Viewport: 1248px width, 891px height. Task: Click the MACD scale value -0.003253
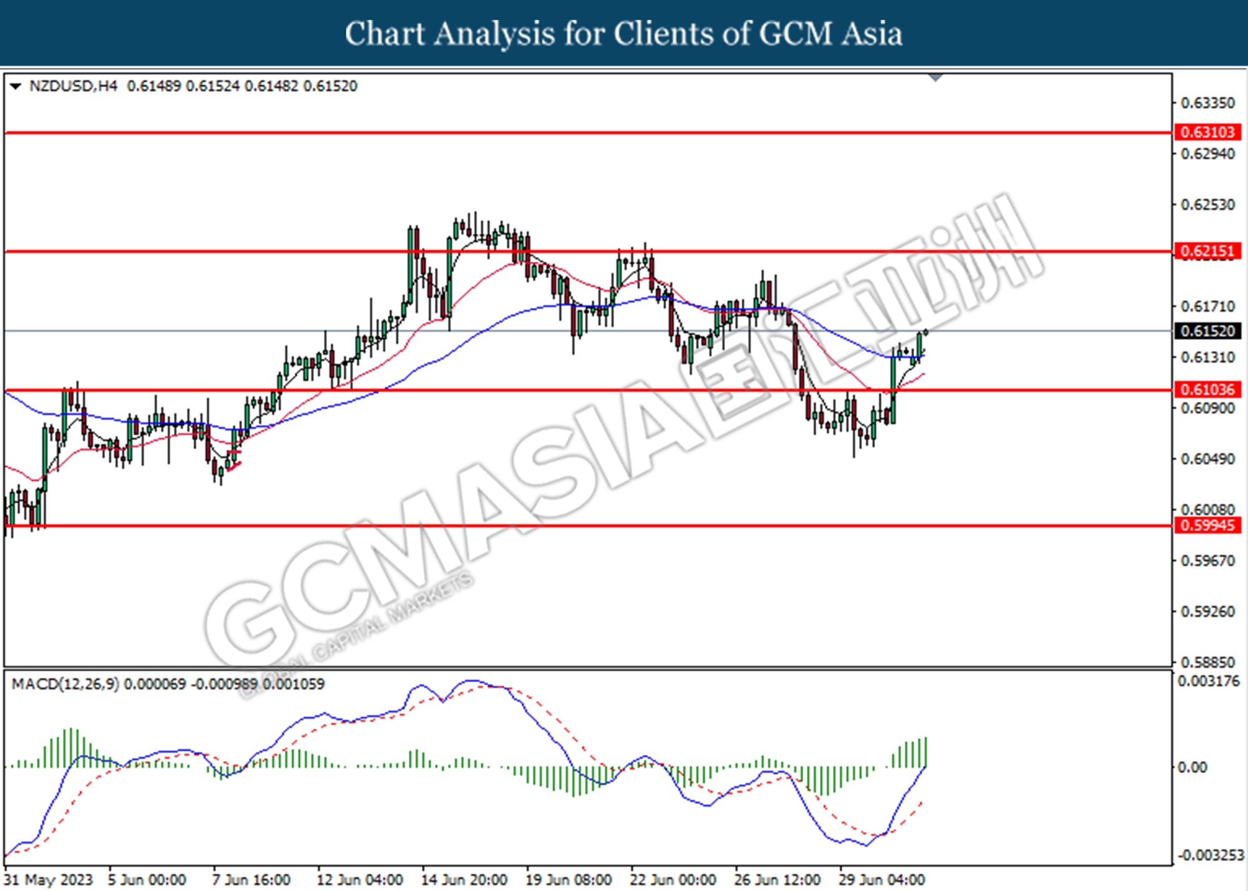1211,855
